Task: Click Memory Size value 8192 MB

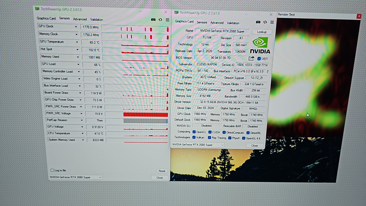Action: (205, 96)
